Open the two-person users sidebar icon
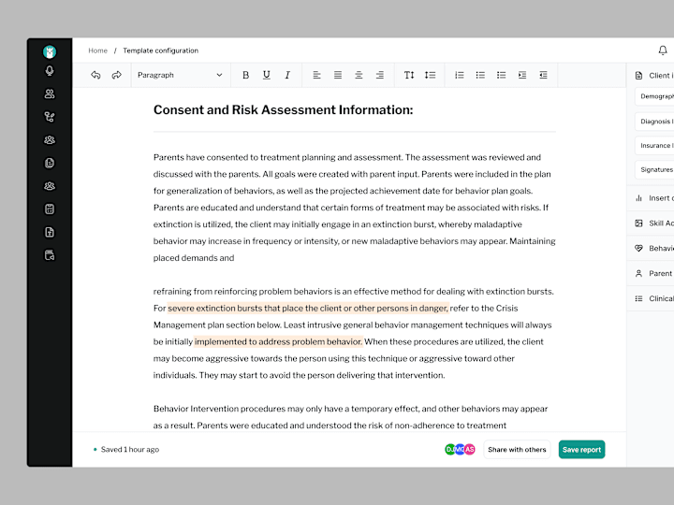 [x=50, y=94]
